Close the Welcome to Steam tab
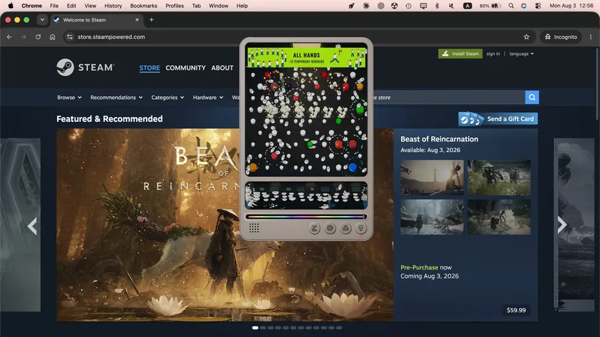 tap(137, 20)
